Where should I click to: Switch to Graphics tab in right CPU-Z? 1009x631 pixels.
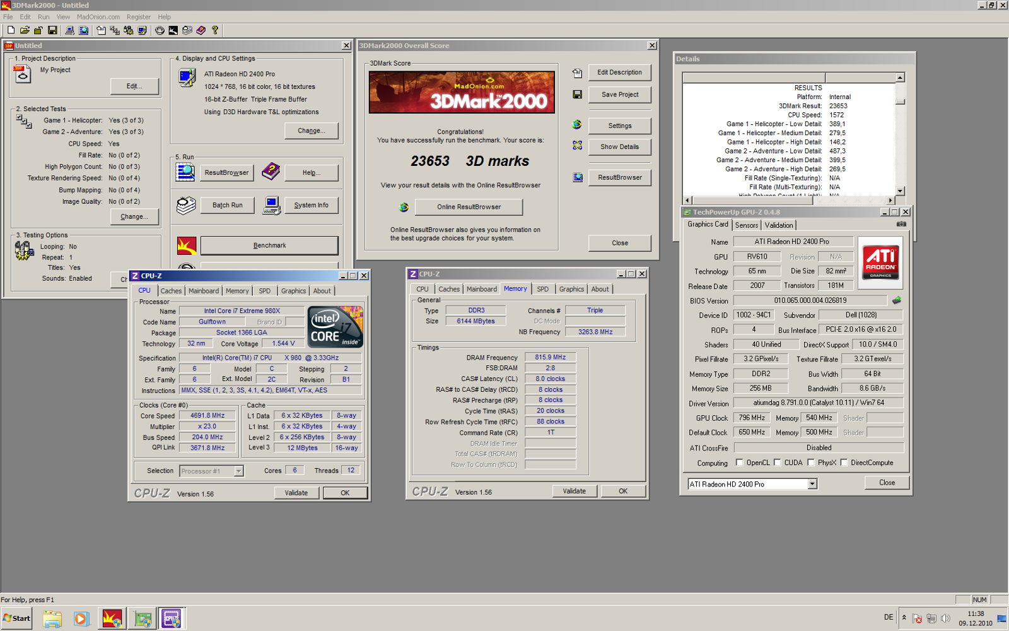click(571, 289)
